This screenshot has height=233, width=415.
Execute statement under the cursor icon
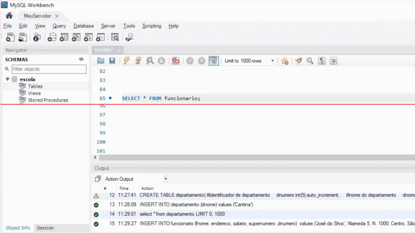click(138, 61)
